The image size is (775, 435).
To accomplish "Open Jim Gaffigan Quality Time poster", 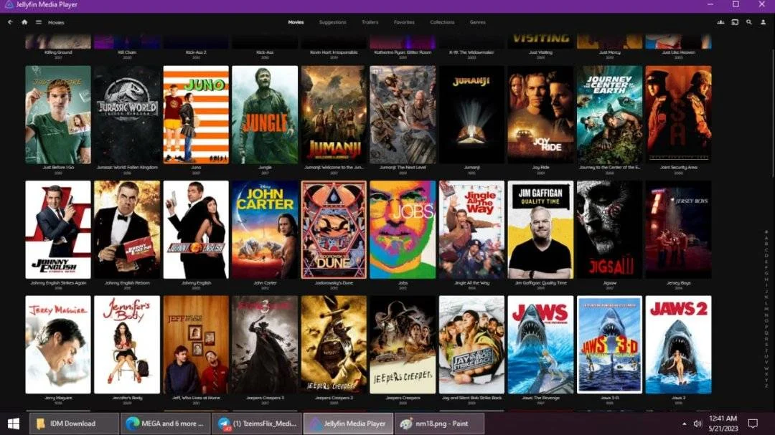I will (x=541, y=229).
